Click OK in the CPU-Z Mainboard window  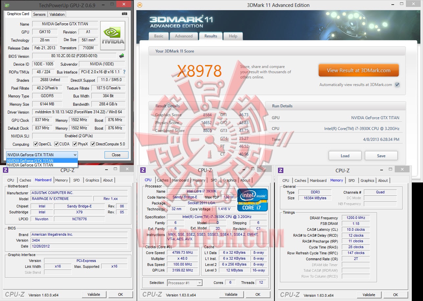click(120, 294)
